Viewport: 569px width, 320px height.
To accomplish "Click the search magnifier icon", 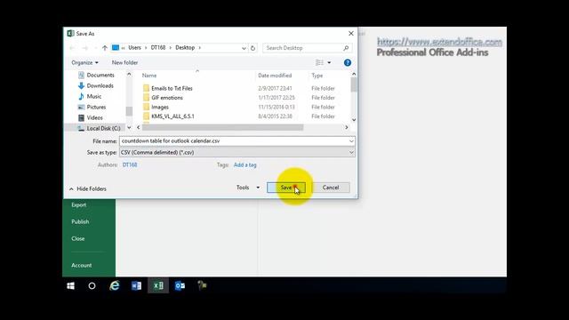I will [x=346, y=48].
